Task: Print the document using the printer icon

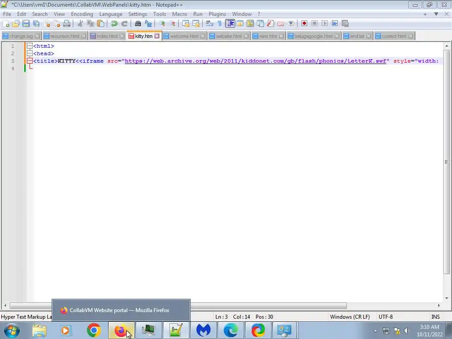Action: tap(67, 24)
